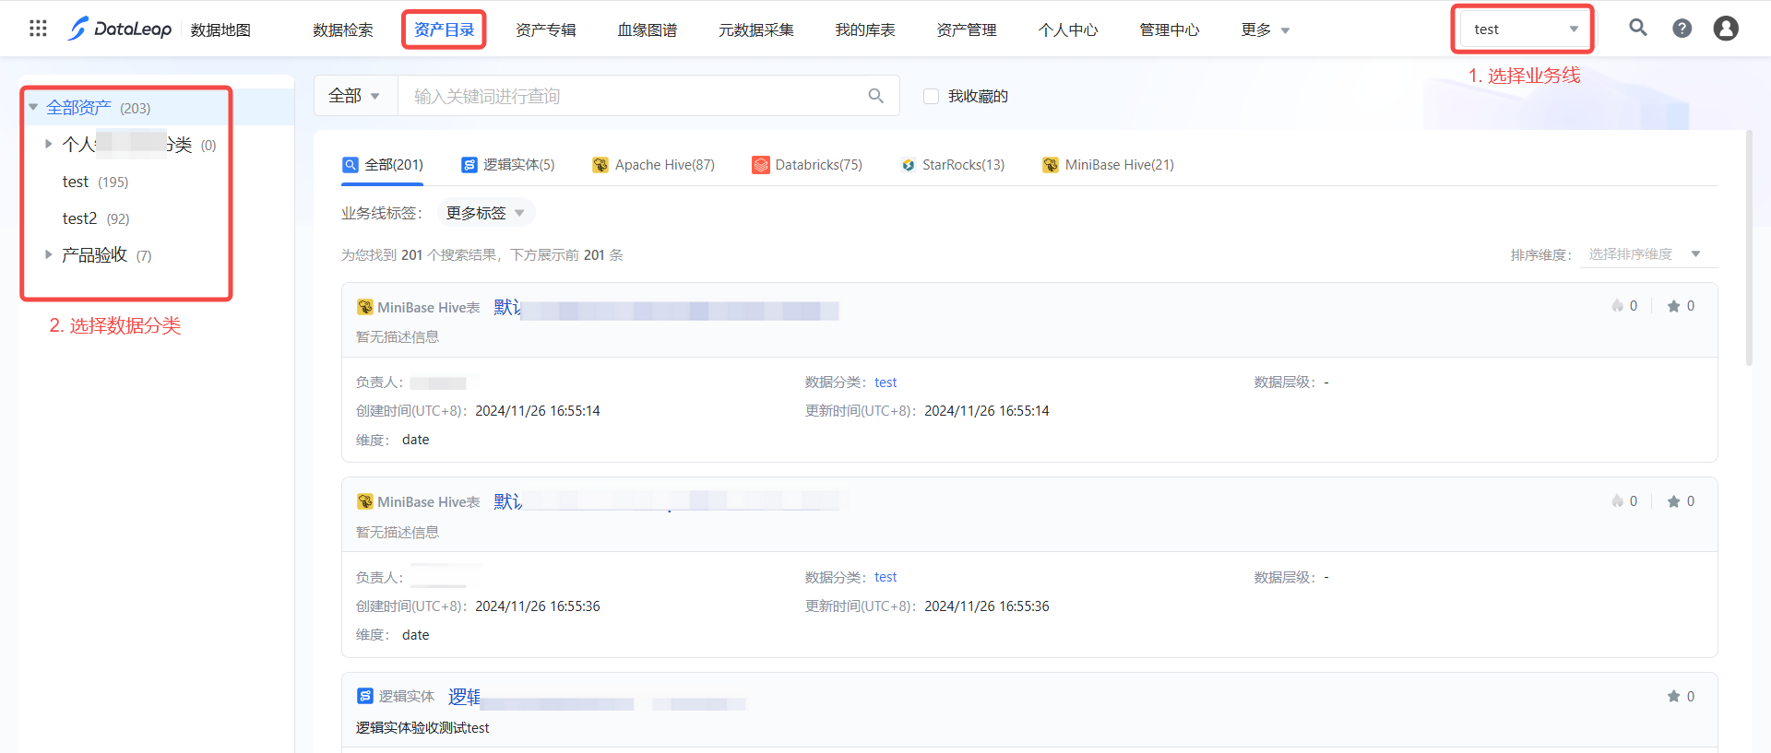Switch to the 逻辑实体(5) tab
The image size is (1771, 753).
coord(508,165)
